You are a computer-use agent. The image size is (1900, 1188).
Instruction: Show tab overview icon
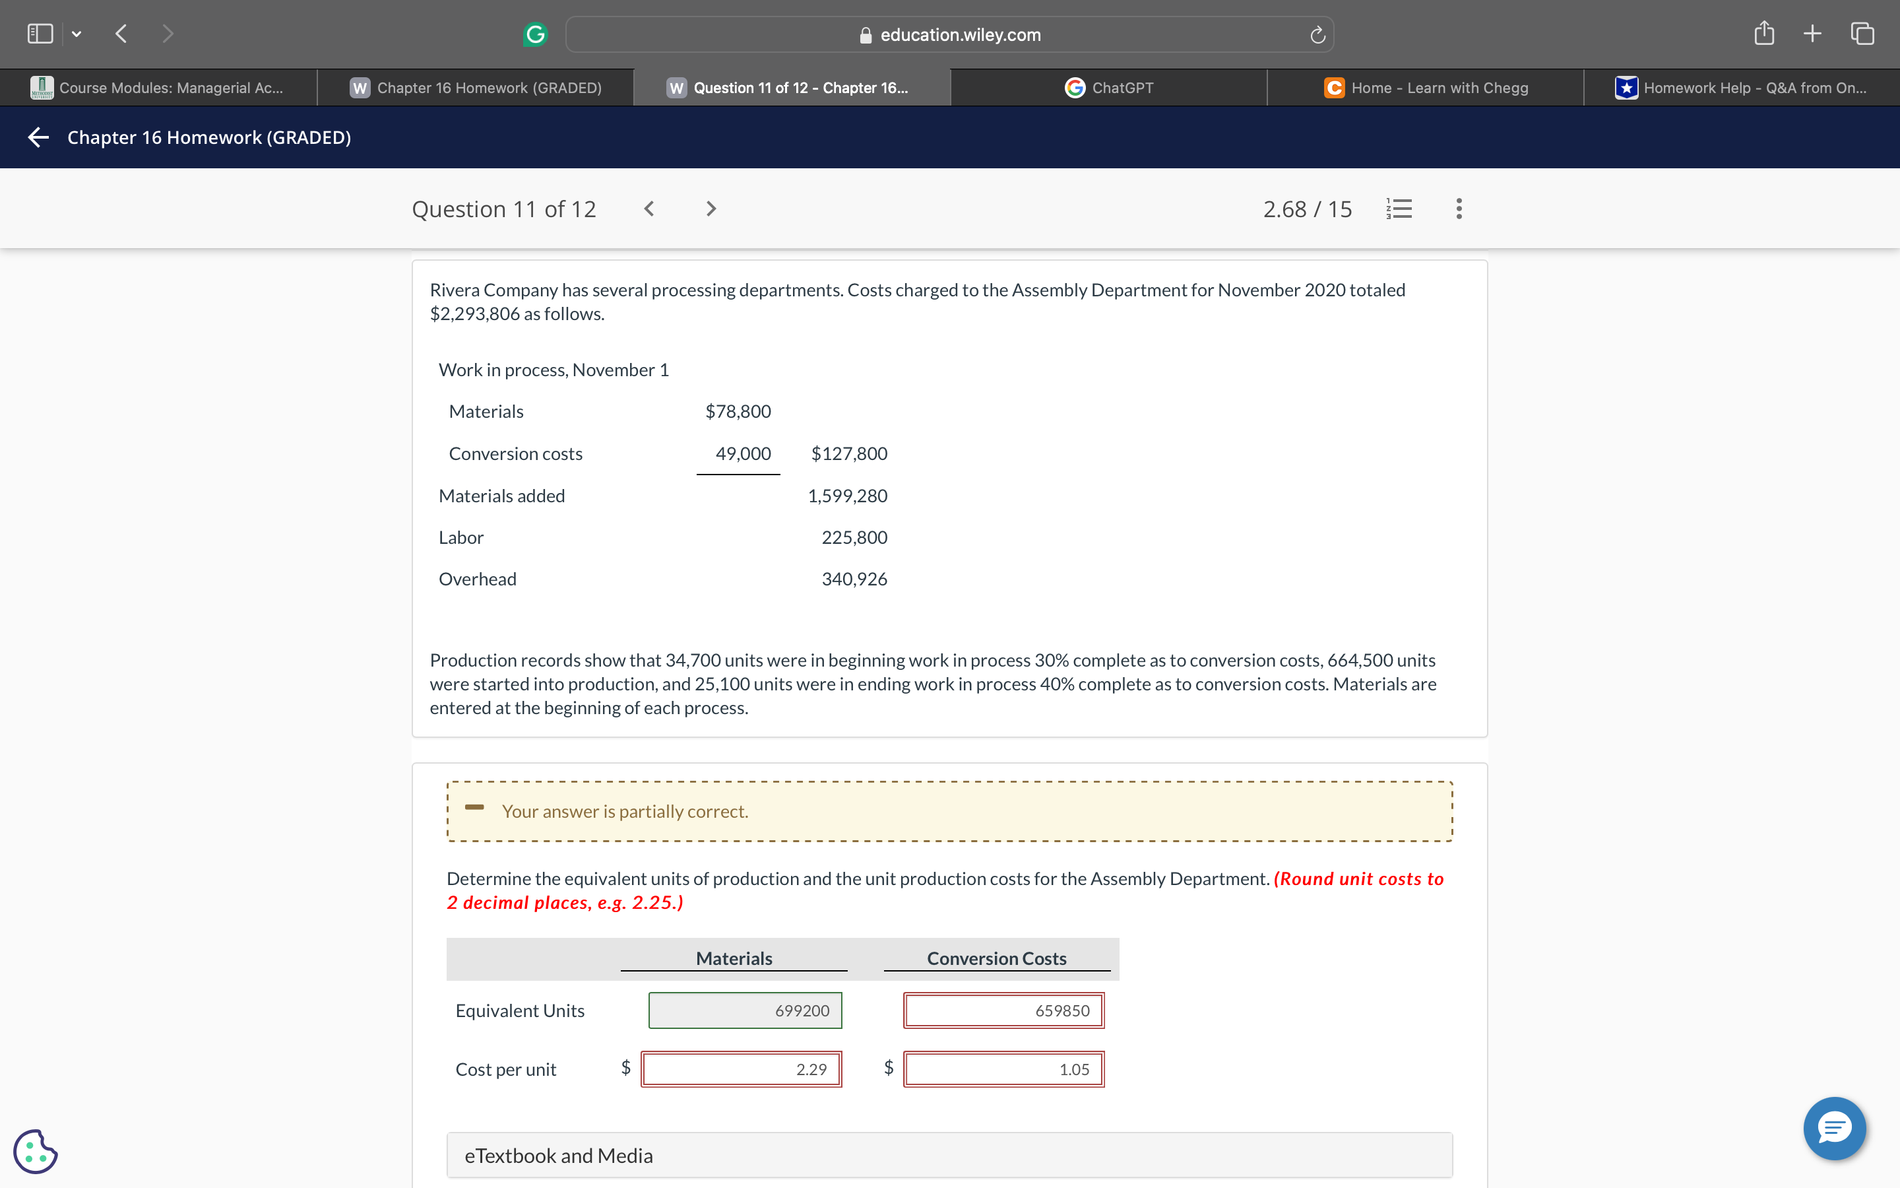click(x=1862, y=34)
